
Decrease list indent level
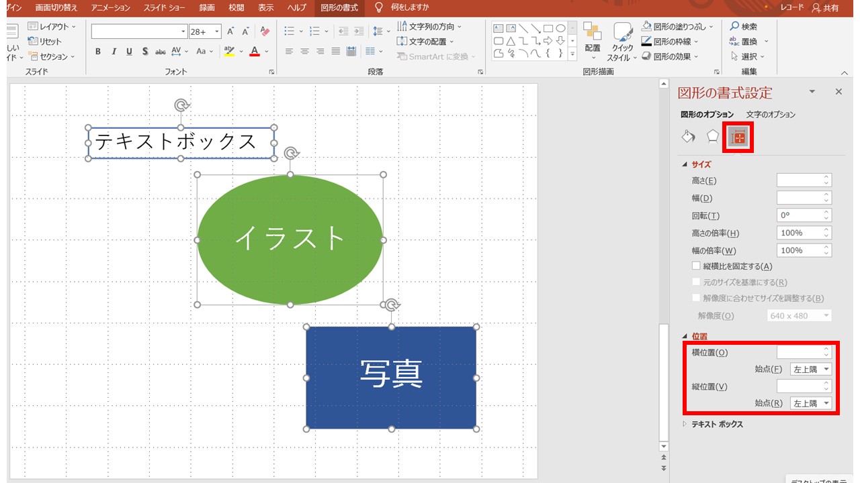343,32
